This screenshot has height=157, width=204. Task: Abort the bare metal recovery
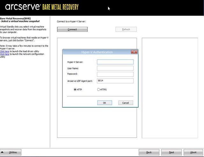[193, 152]
